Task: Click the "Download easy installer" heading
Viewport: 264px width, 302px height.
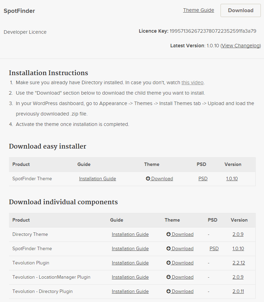Action: click(47, 146)
